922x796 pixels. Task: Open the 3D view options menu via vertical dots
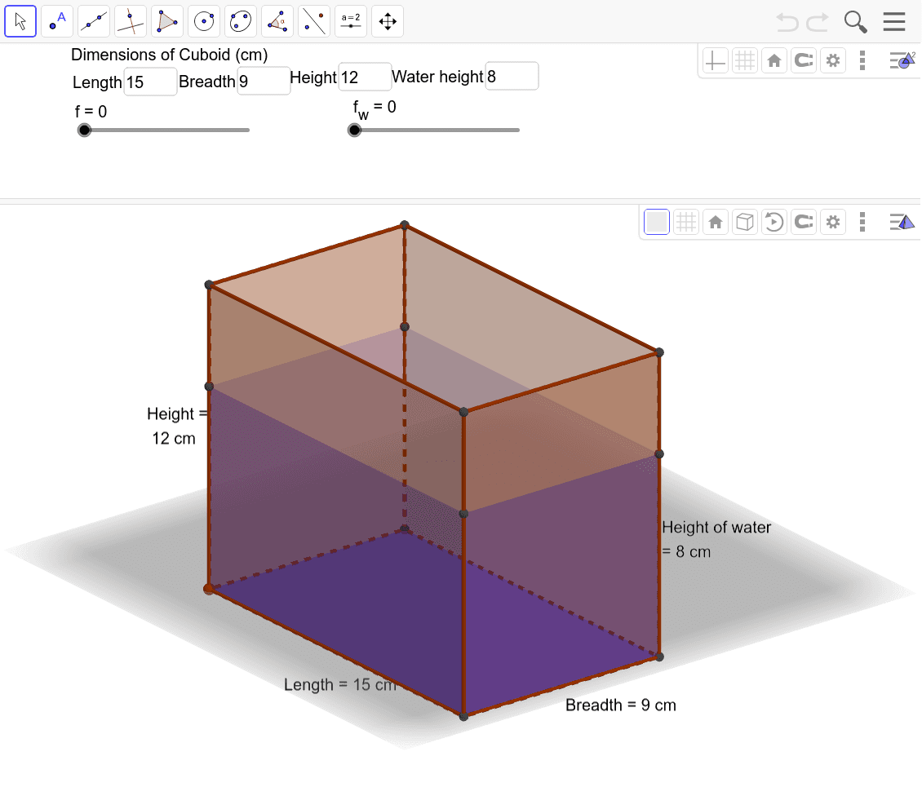(x=862, y=221)
